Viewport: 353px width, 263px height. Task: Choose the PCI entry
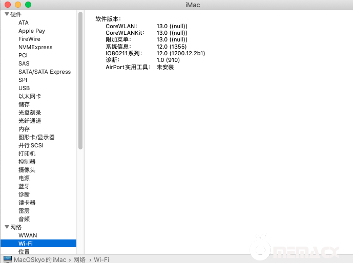(x=23, y=55)
